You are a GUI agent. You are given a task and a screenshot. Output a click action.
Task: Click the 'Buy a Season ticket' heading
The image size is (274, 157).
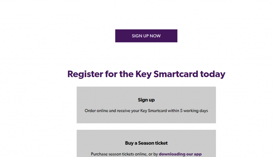tap(146, 143)
